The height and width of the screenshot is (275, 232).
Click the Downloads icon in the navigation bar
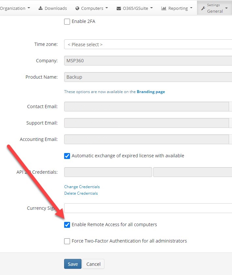(x=41, y=8)
